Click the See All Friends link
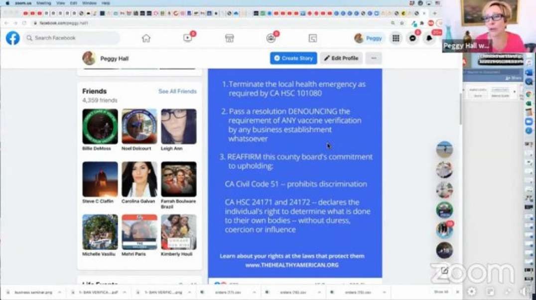The height and width of the screenshot is (300, 536). tap(177, 91)
